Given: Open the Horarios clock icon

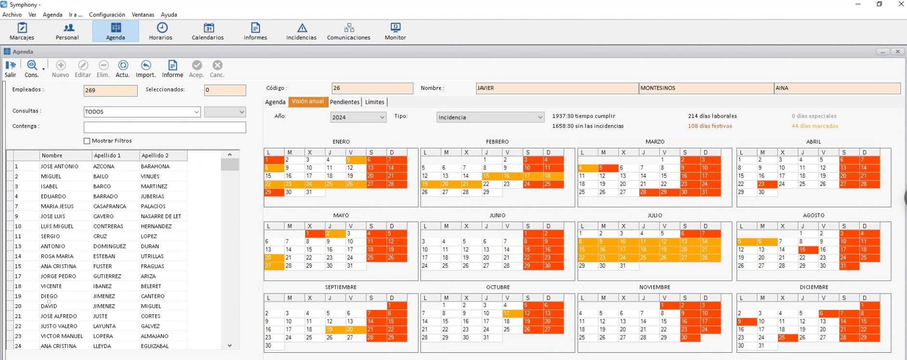Looking at the screenshot, I should click(x=162, y=27).
